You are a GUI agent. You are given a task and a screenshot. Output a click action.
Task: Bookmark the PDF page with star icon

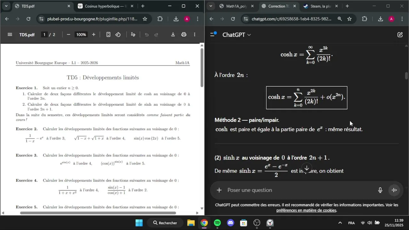[145, 19]
